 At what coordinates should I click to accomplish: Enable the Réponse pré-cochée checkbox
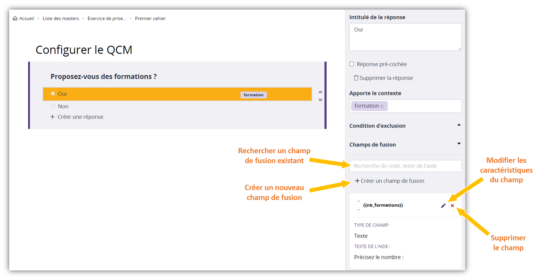click(352, 64)
